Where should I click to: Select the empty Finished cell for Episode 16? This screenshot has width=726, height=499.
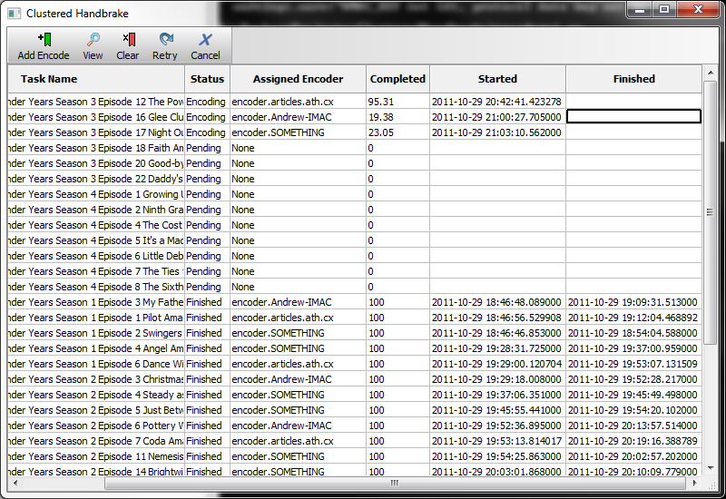click(x=633, y=117)
